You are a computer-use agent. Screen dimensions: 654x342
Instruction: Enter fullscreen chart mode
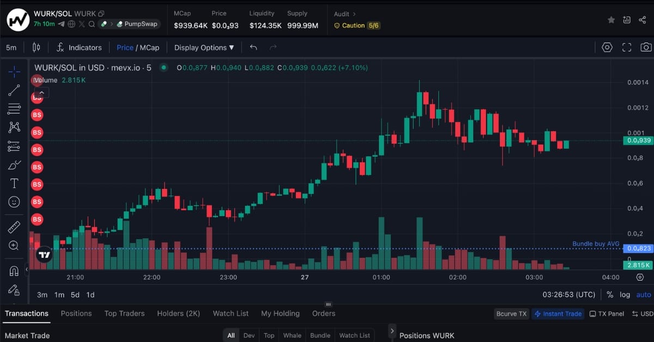(x=627, y=47)
